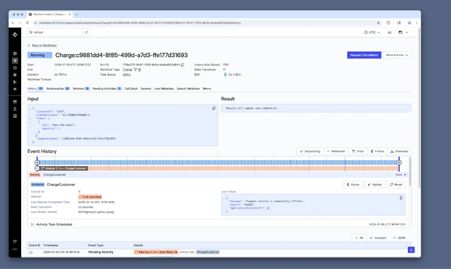Toggle Descending sort in Event History
The height and width of the screenshot is (269, 451).
pyautogui.click(x=310, y=151)
